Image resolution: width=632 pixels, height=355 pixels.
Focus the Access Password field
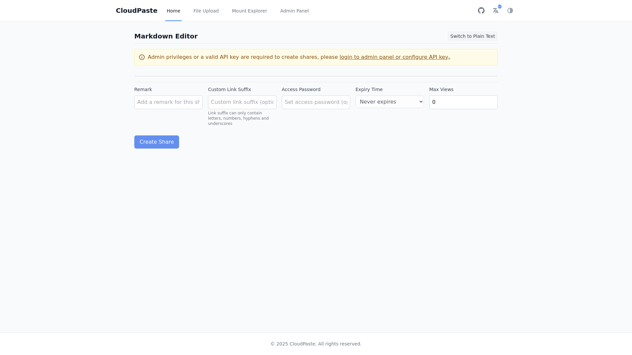point(316,102)
